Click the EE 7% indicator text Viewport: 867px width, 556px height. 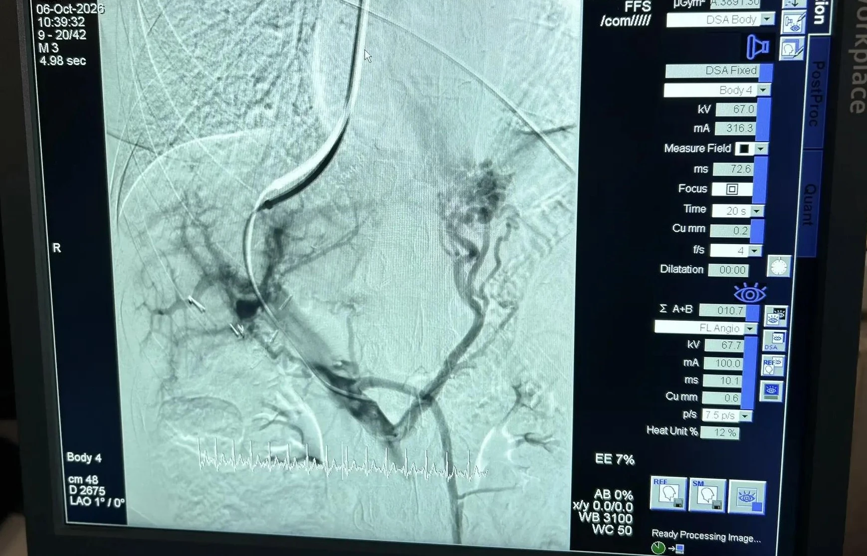pyautogui.click(x=615, y=459)
